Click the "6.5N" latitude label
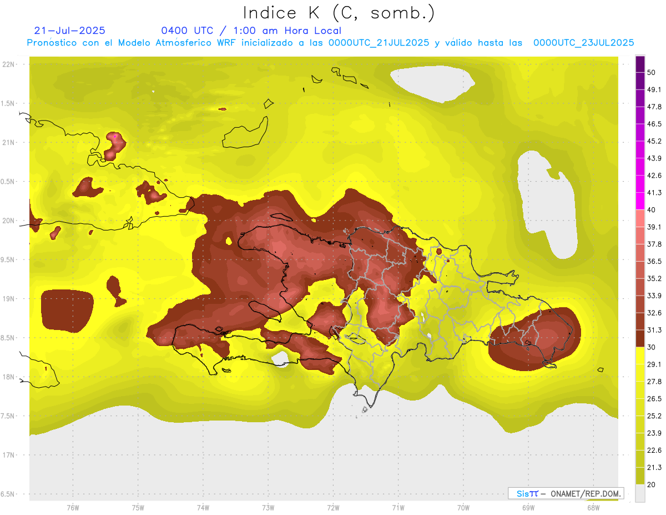This screenshot has height=515, width=666. 7,494
